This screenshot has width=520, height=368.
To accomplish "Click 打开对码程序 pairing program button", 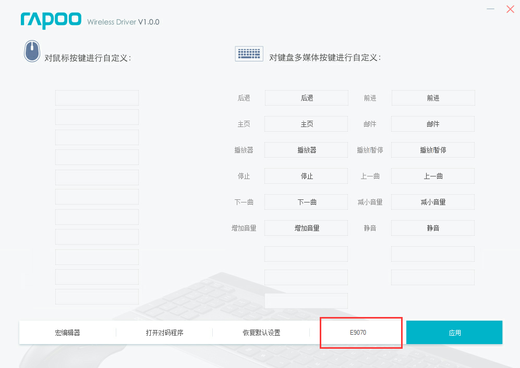I will [164, 333].
